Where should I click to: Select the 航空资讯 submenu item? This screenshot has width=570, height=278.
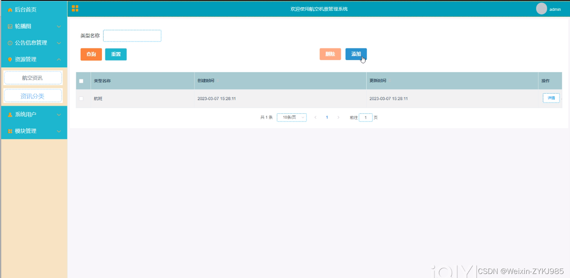click(33, 78)
